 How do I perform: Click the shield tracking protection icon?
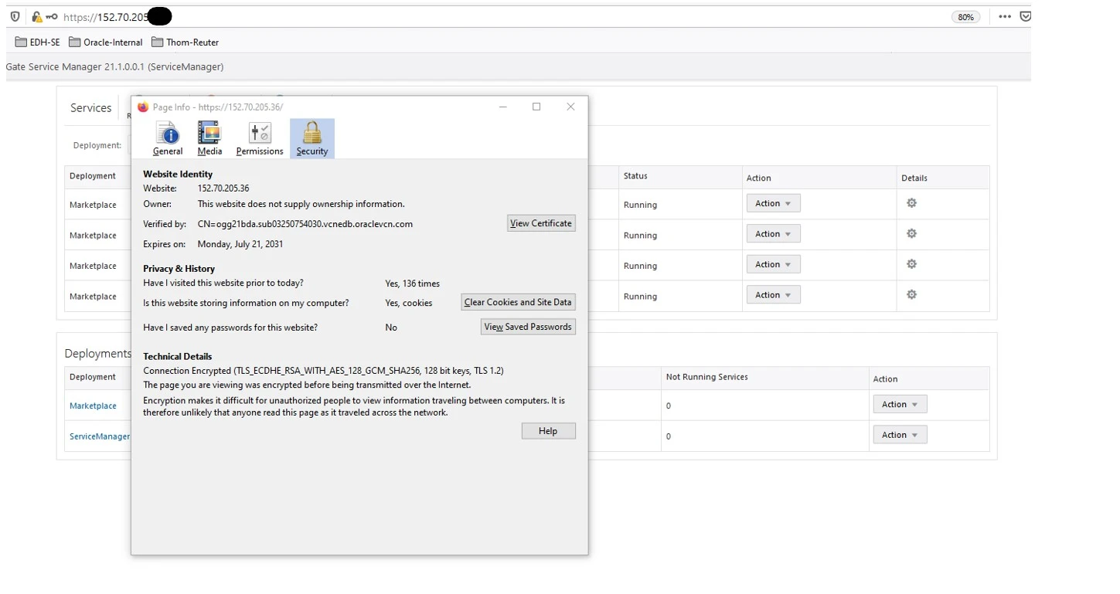tap(15, 16)
